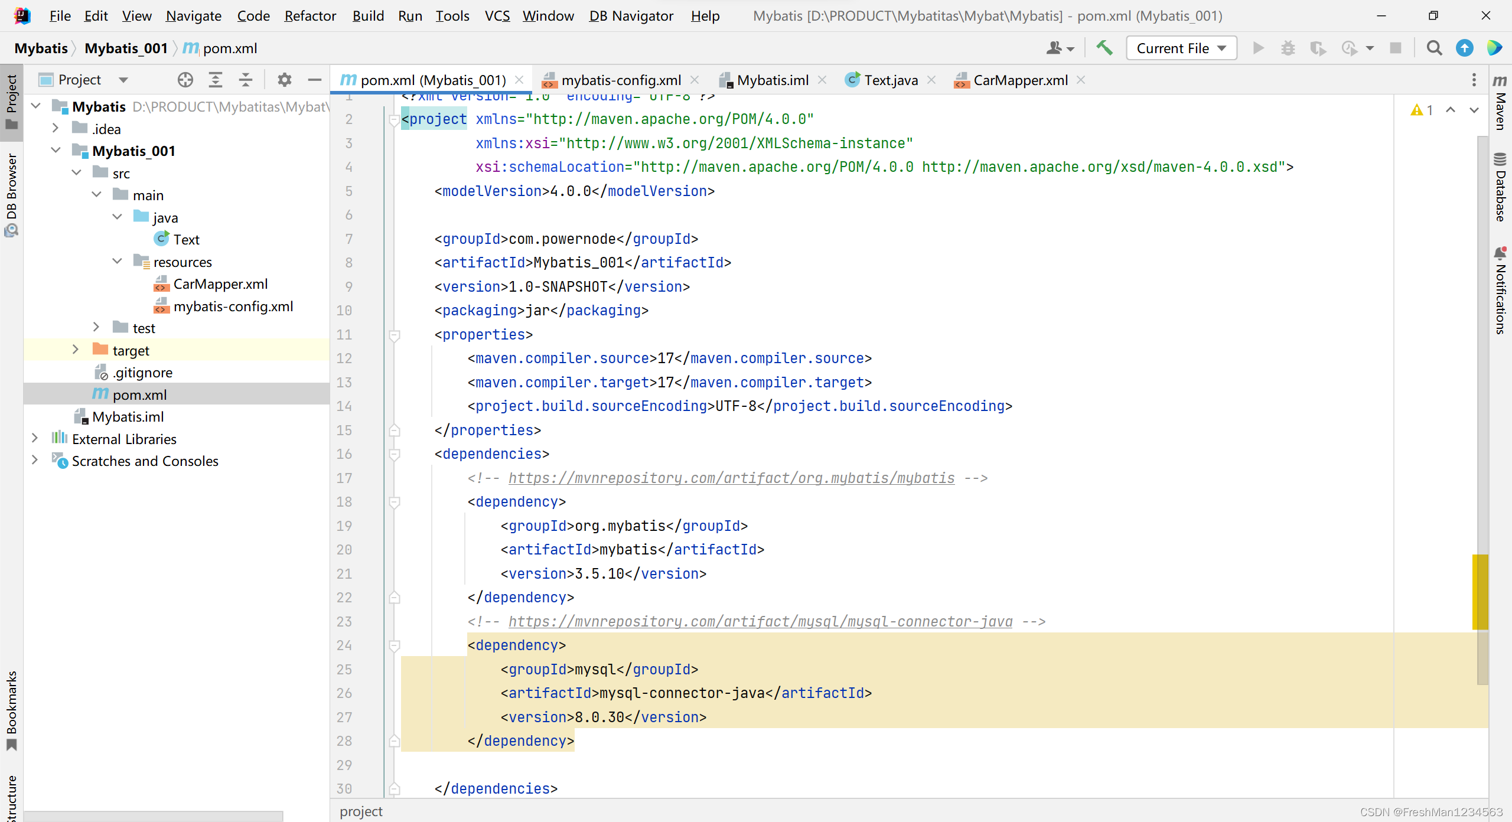Image resolution: width=1512 pixels, height=822 pixels.
Task: Expand the target folder
Action: tap(75, 350)
